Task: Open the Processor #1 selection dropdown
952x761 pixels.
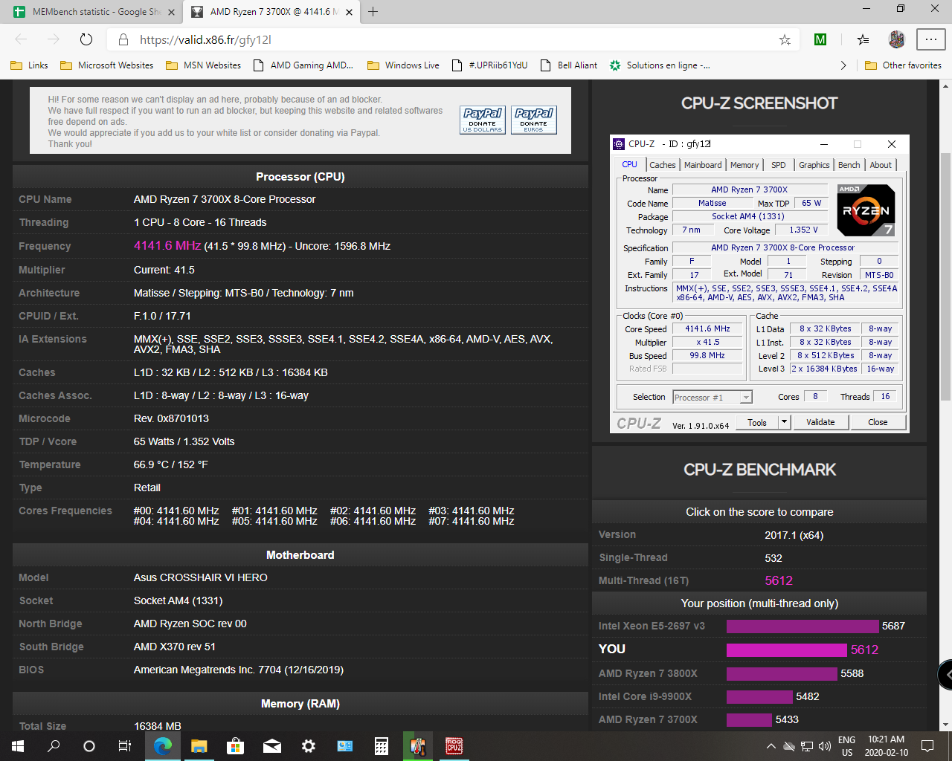Action: tap(713, 398)
